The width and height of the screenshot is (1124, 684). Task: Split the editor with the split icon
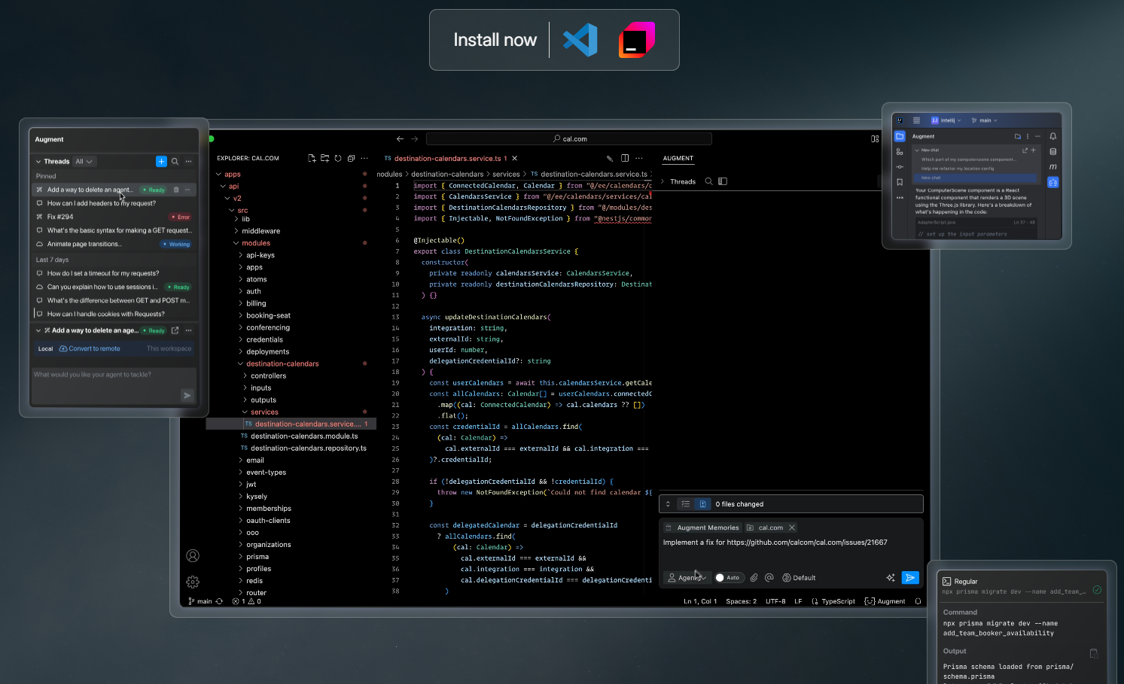pyautogui.click(x=625, y=158)
